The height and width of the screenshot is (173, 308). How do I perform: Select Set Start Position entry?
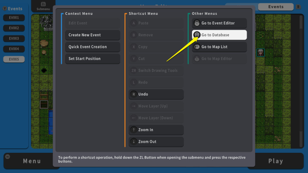coord(92,59)
